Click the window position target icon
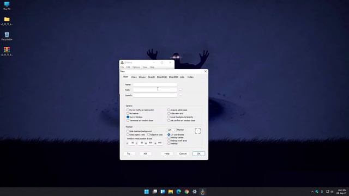349x196 pixels. pyautogui.click(x=197, y=131)
